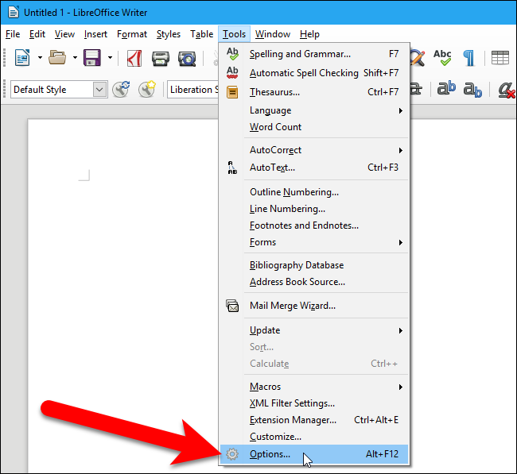Open XML Filter Settings

[x=314, y=403]
